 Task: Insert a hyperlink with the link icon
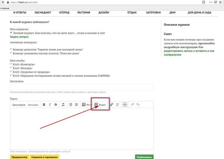pos(111,105)
